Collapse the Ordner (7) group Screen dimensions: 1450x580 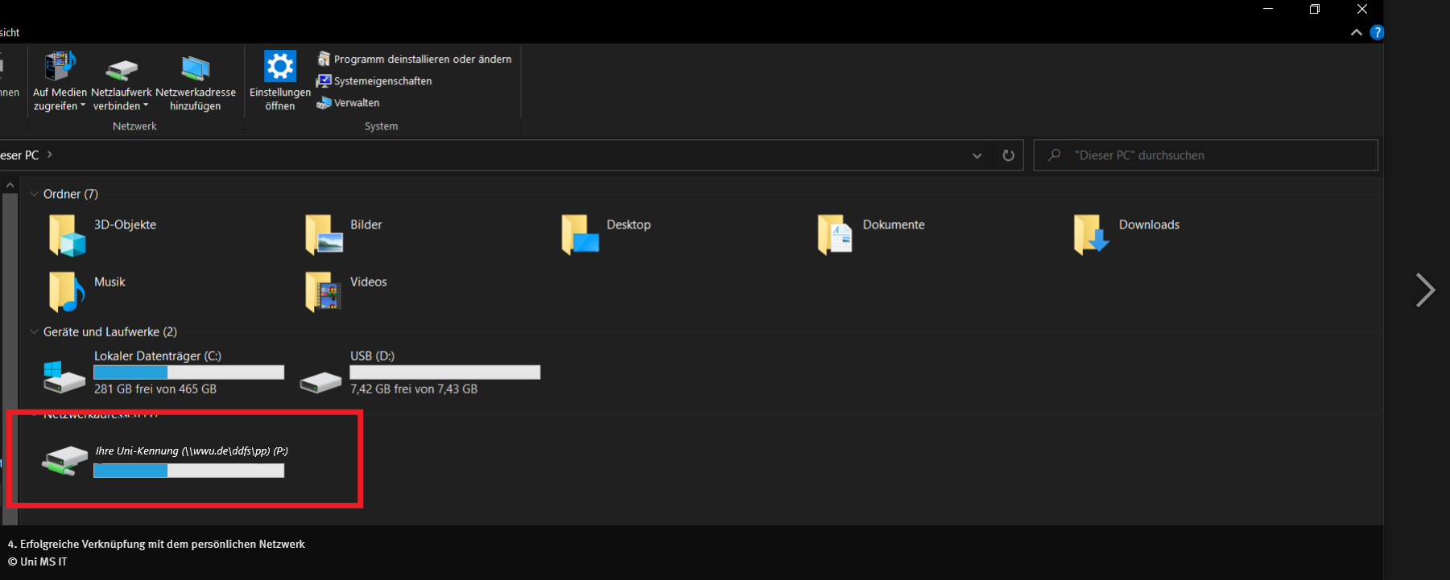(34, 195)
